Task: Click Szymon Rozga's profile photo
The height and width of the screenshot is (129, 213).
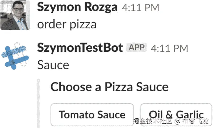Action: 15,15
